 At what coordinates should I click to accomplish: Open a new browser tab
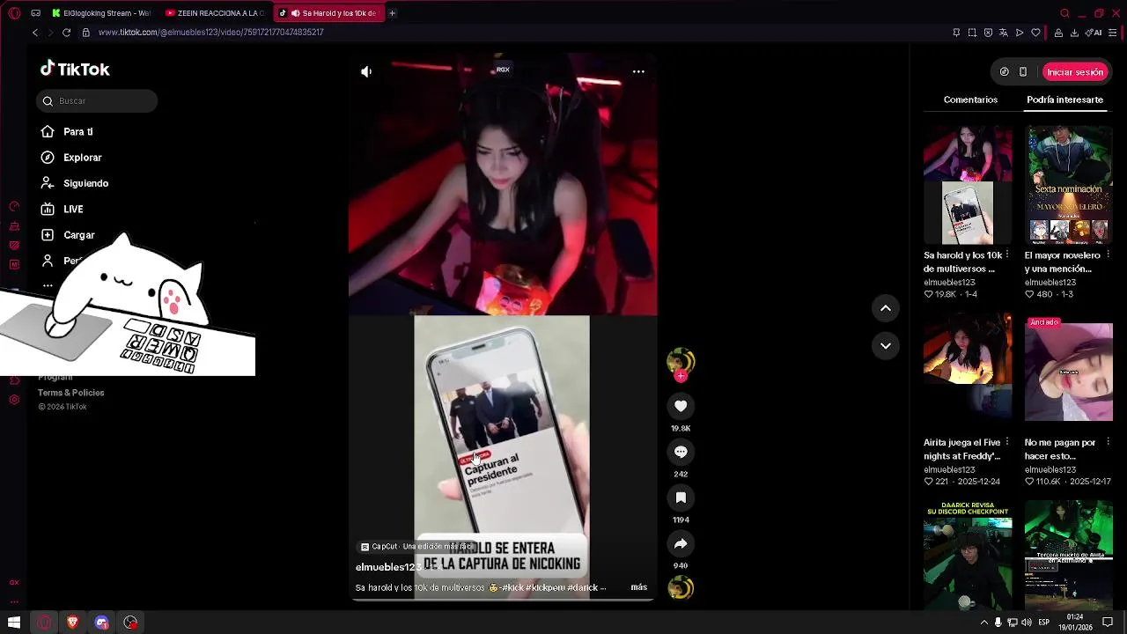pyautogui.click(x=392, y=13)
